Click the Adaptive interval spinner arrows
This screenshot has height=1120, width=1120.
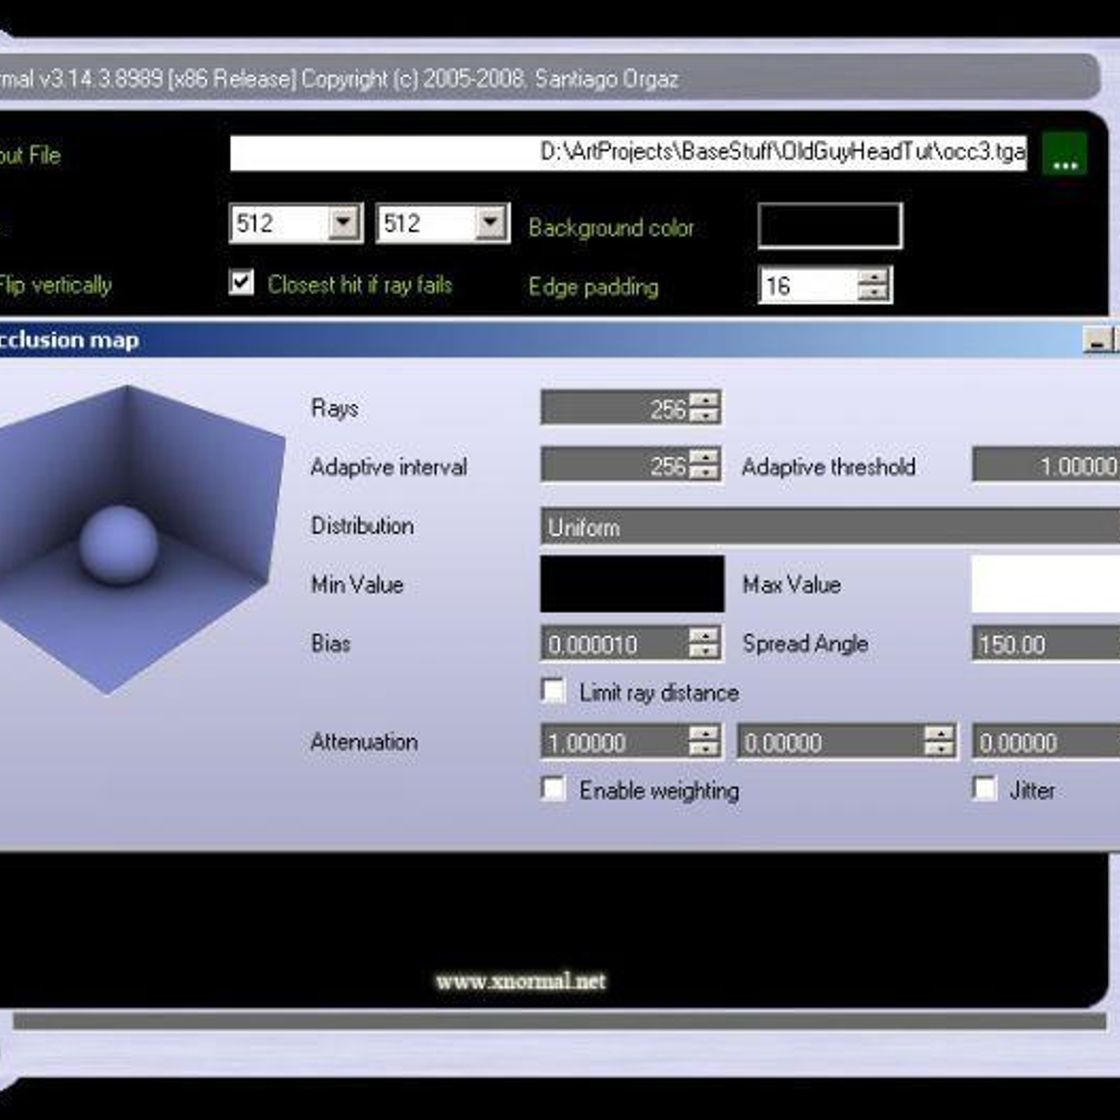pyautogui.click(x=704, y=465)
